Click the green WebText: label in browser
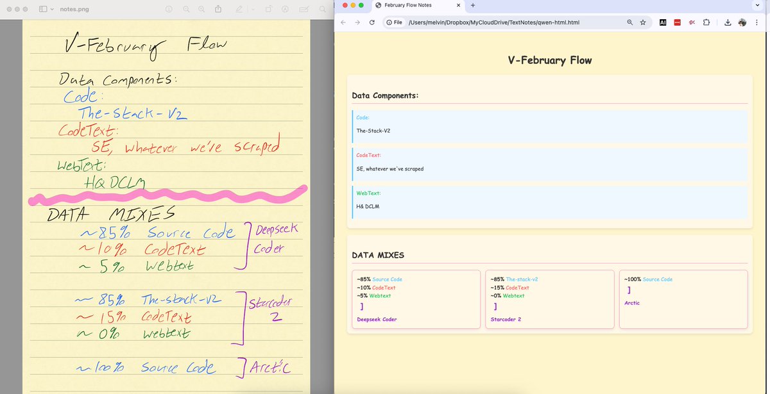Screen dimensions: 770x394 (368, 193)
